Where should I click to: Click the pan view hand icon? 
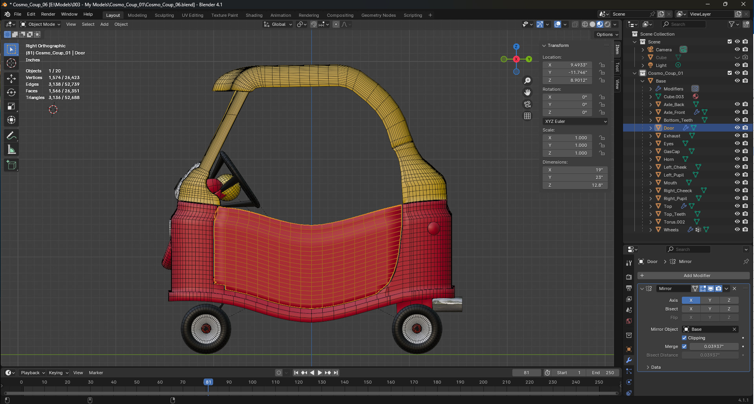(527, 92)
